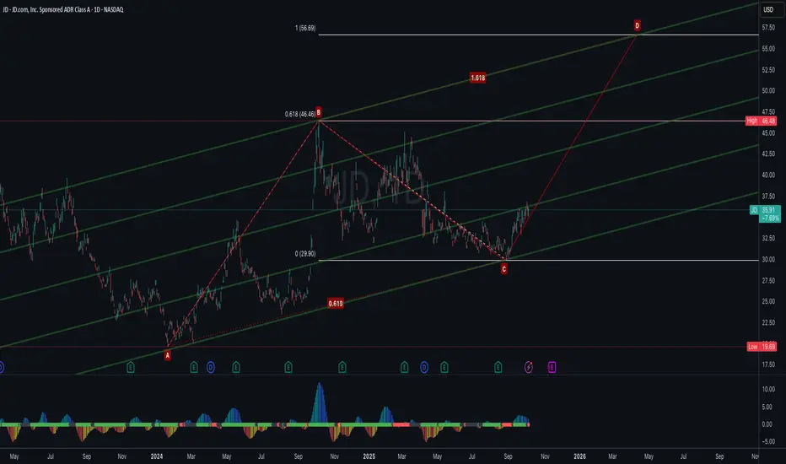
Task: Open the upcoming purple earnings marker
Action: click(x=552, y=367)
